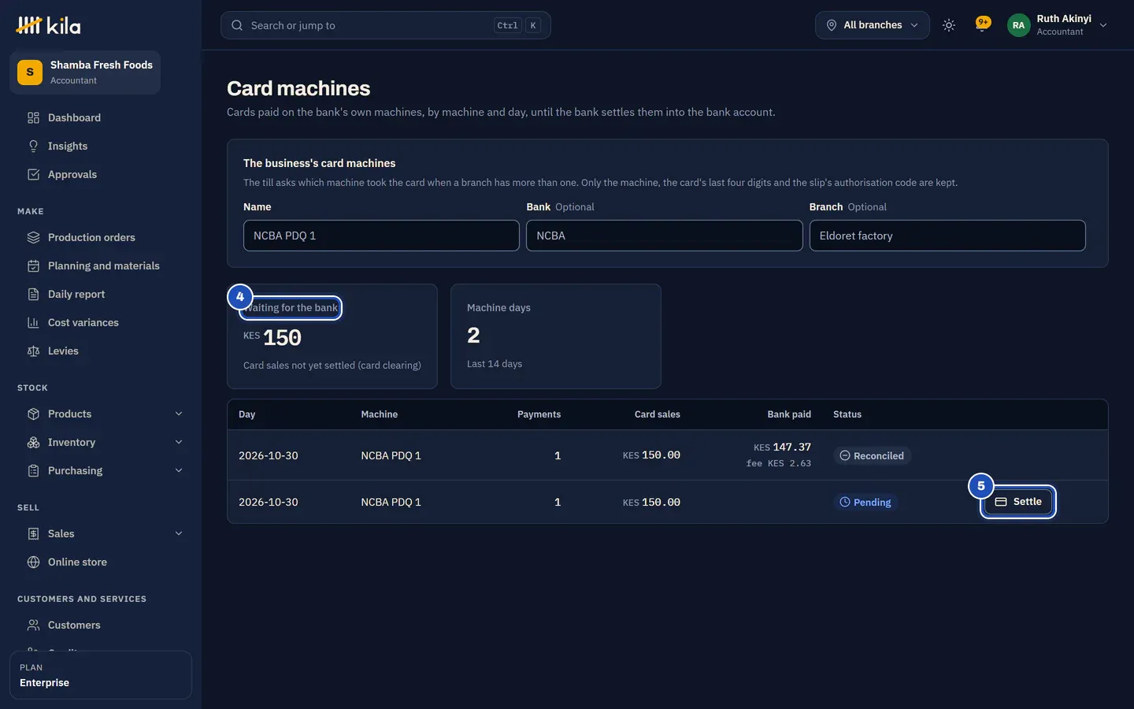Click the search magnifier icon

click(x=237, y=25)
